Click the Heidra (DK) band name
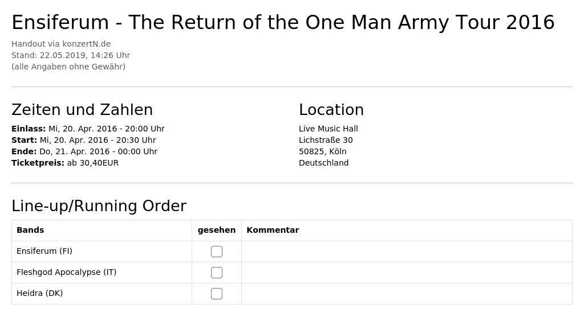 (x=39, y=293)
